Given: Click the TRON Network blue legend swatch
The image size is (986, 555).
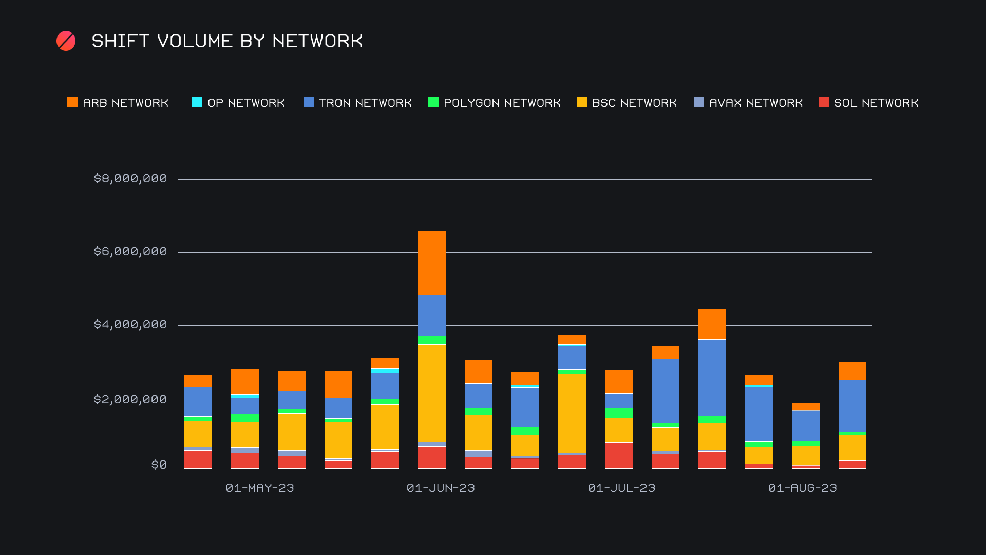Looking at the screenshot, I should [x=309, y=103].
